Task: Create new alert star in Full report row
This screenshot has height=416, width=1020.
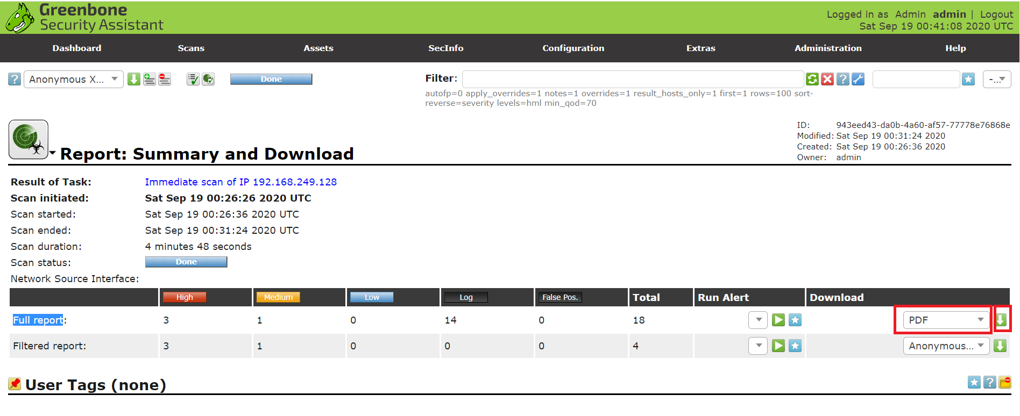Action: coord(795,320)
